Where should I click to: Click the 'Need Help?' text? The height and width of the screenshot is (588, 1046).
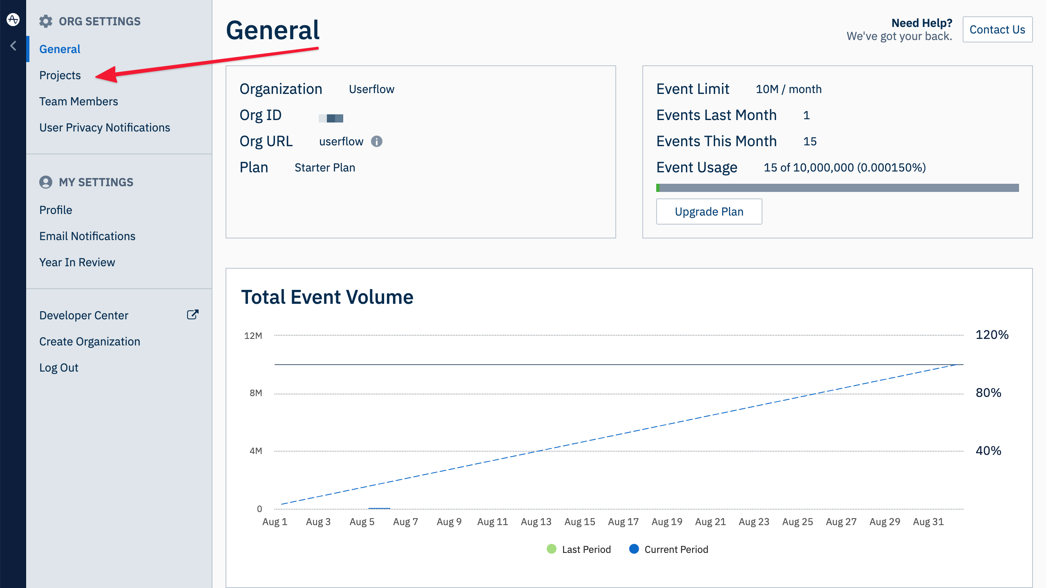[x=922, y=23]
